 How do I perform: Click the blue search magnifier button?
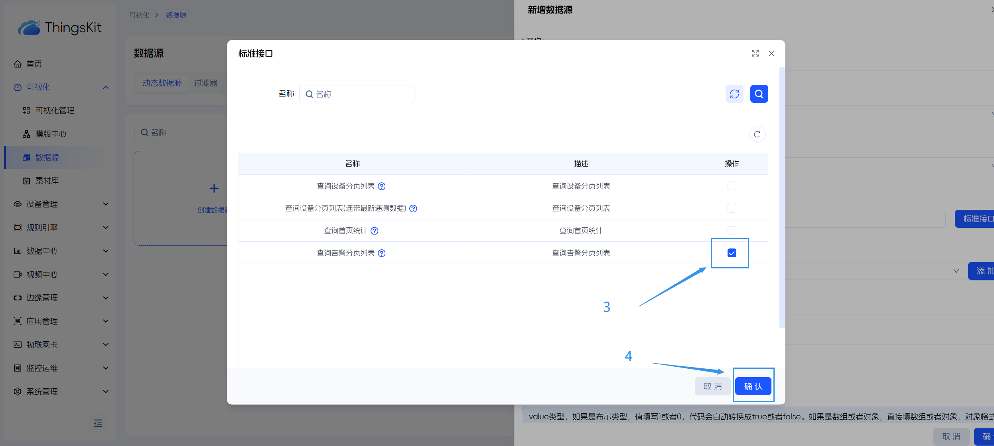pyautogui.click(x=759, y=94)
